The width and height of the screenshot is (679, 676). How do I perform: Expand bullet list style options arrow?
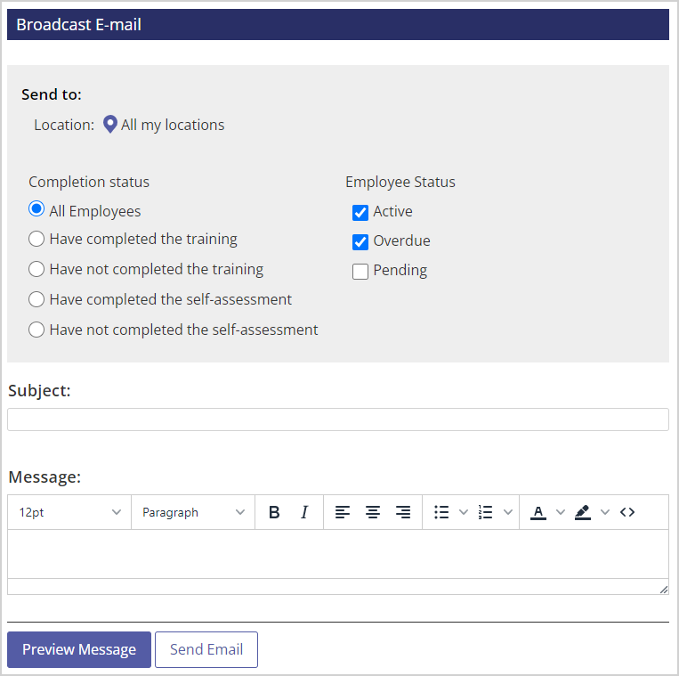pyautogui.click(x=464, y=512)
